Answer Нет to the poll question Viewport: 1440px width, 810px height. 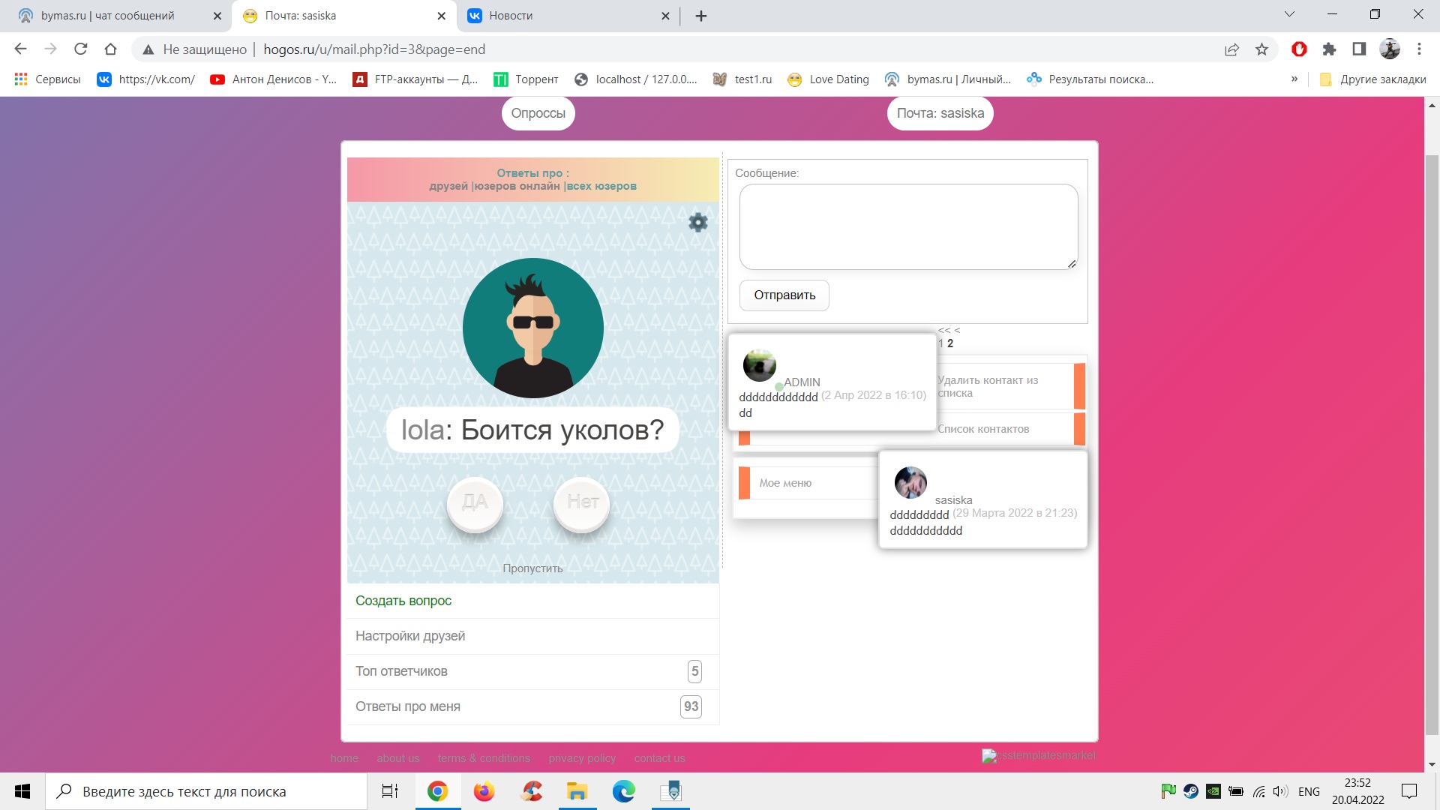pyautogui.click(x=582, y=503)
